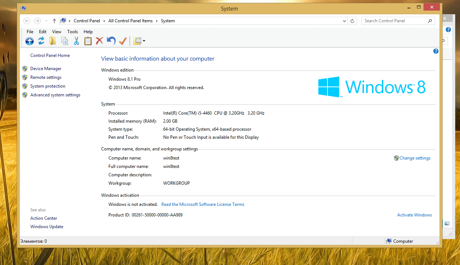Click the Cut scissors toolbar icon

pos(76,41)
